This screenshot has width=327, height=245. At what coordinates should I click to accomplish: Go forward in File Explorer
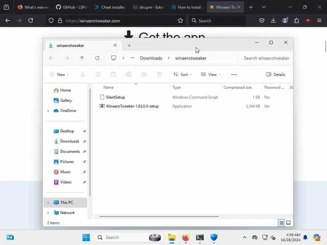click(x=67, y=58)
